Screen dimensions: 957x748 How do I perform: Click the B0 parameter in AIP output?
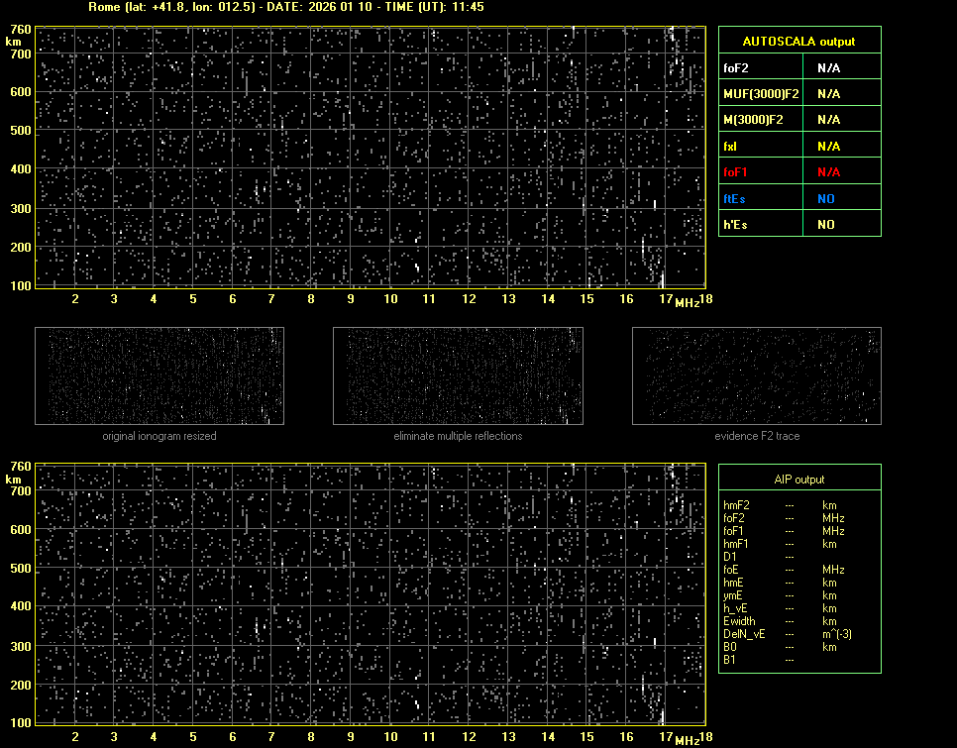point(730,647)
